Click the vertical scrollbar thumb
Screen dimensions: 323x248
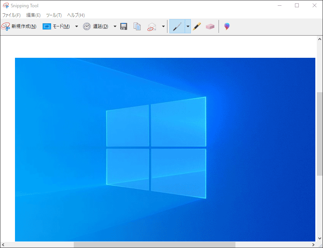coord(320,134)
